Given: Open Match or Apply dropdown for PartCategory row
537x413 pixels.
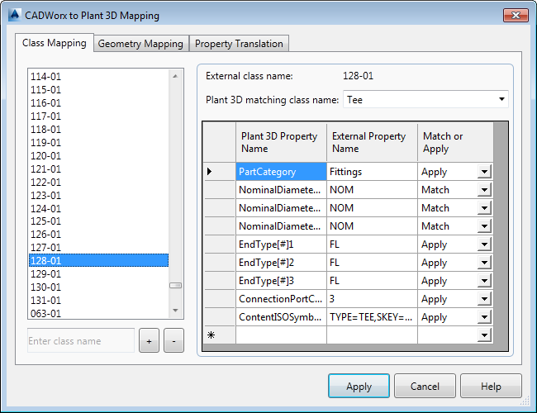Looking at the screenshot, I should pyautogui.click(x=484, y=172).
